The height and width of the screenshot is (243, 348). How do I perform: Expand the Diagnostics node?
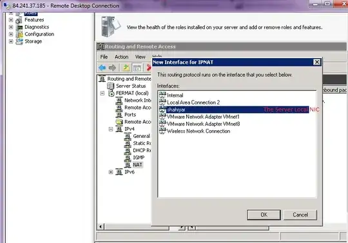(11, 27)
